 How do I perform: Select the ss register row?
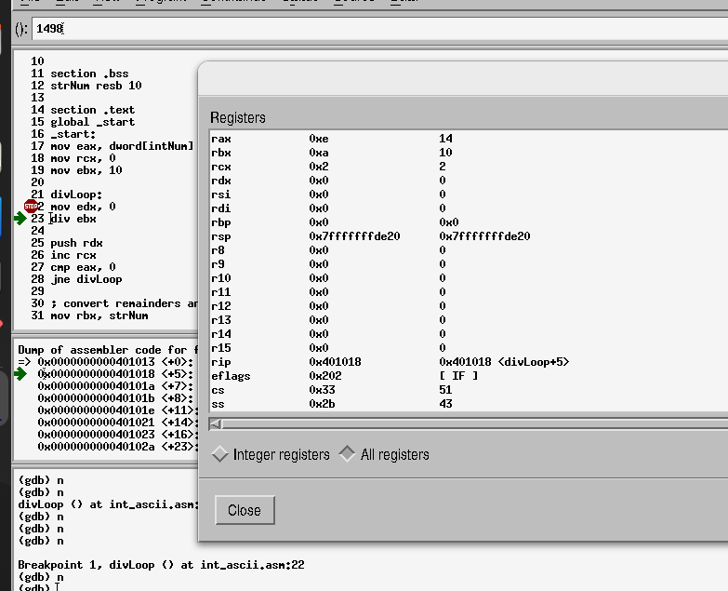tap(469, 403)
